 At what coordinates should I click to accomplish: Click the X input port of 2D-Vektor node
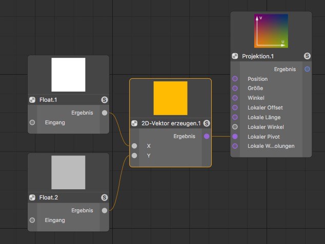[134, 146]
